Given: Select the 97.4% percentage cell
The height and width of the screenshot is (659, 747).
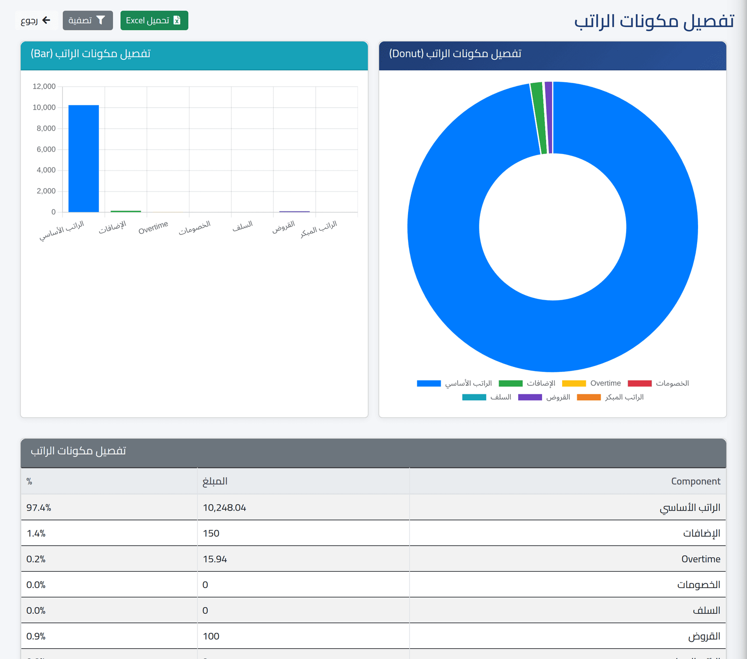Looking at the screenshot, I should [x=109, y=507].
